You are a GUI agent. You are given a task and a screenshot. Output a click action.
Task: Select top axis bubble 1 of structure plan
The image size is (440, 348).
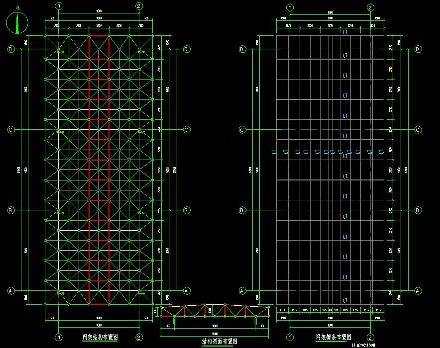pos(58,6)
